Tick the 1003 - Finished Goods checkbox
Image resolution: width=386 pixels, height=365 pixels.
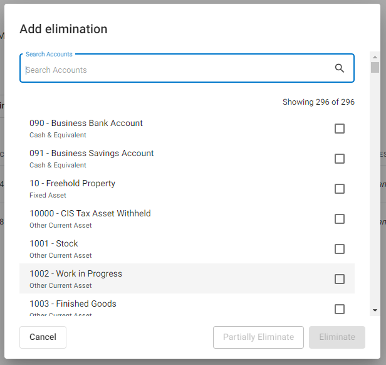pyautogui.click(x=340, y=309)
